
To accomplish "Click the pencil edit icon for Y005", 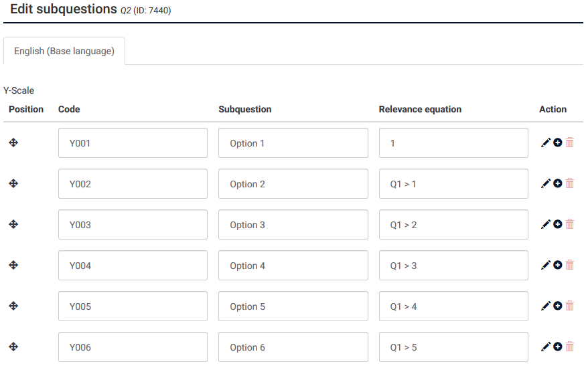I will point(546,306).
